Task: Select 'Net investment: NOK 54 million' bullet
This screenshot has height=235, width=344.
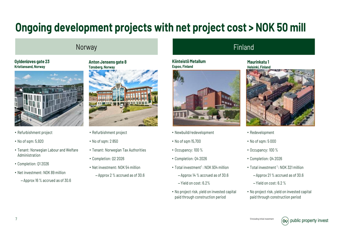Action: click(x=116, y=167)
